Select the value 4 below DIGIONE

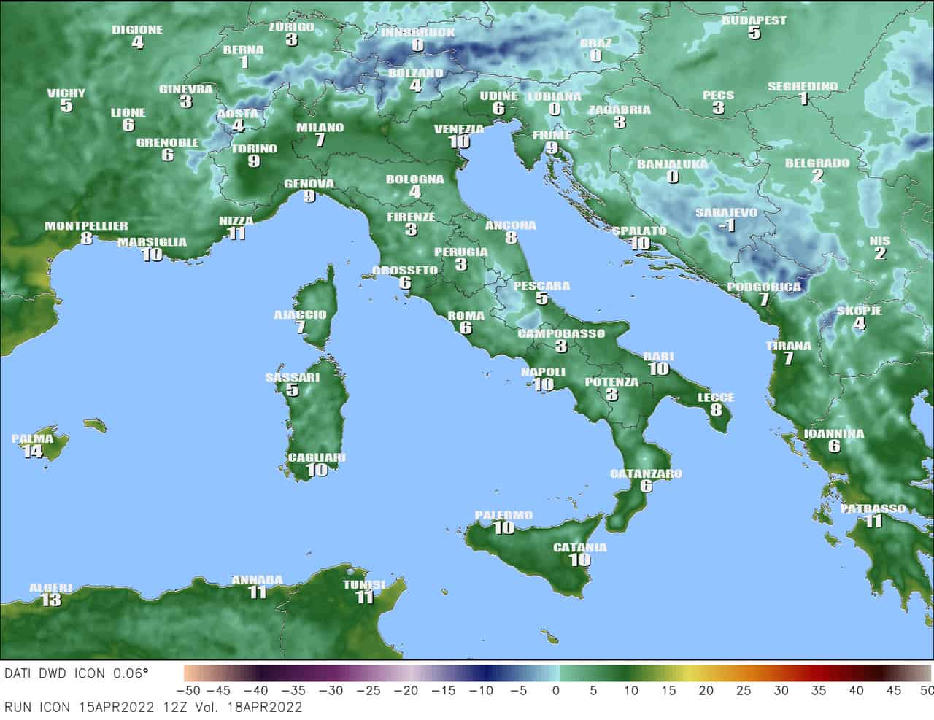[137, 42]
